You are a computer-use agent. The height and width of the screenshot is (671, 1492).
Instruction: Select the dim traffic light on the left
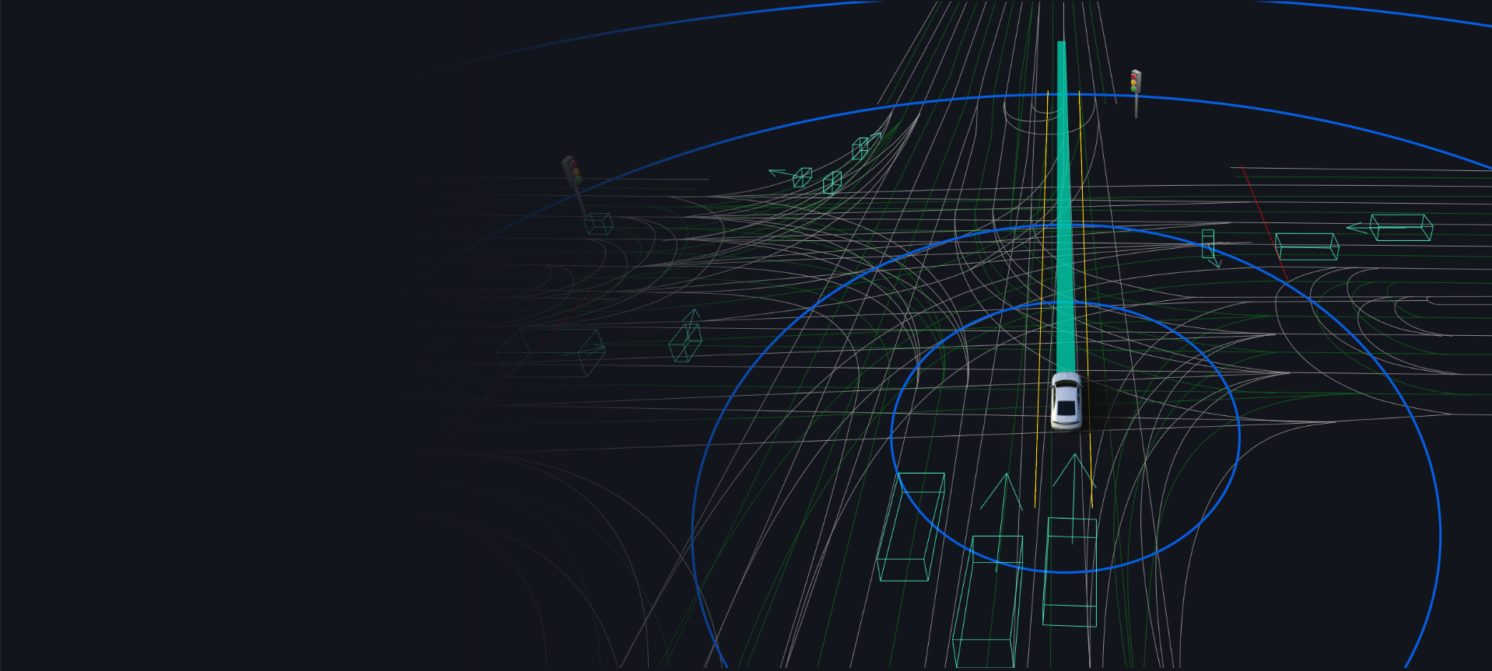coord(572,172)
